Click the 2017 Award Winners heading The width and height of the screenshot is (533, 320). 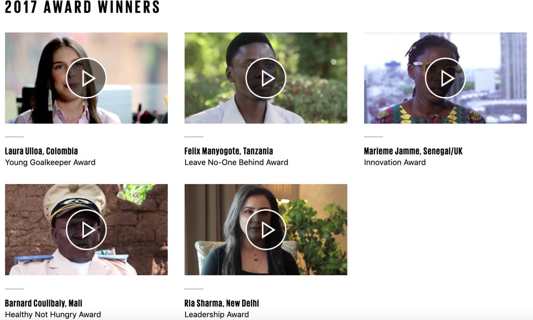point(82,7)
